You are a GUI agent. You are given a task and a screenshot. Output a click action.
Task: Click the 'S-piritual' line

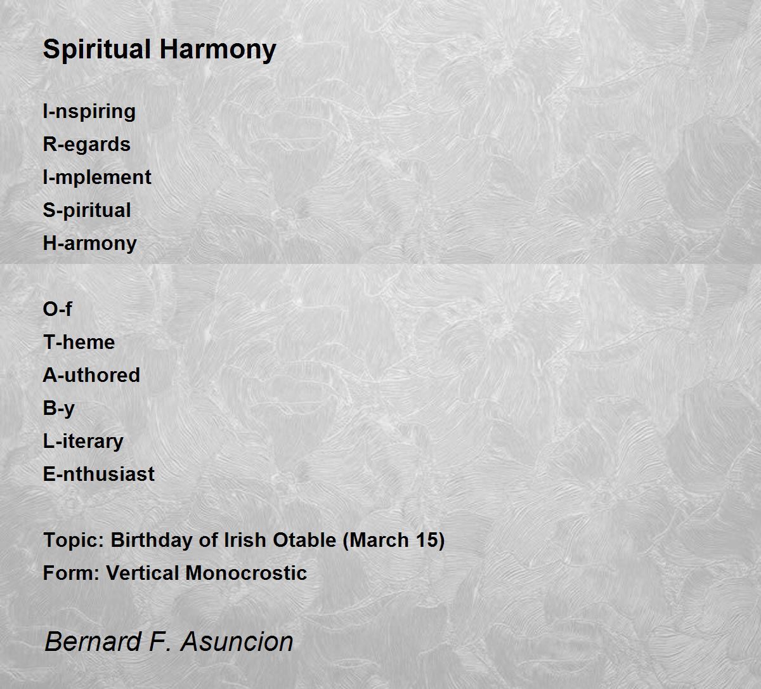pyautogui.click(x=86, y=211)
